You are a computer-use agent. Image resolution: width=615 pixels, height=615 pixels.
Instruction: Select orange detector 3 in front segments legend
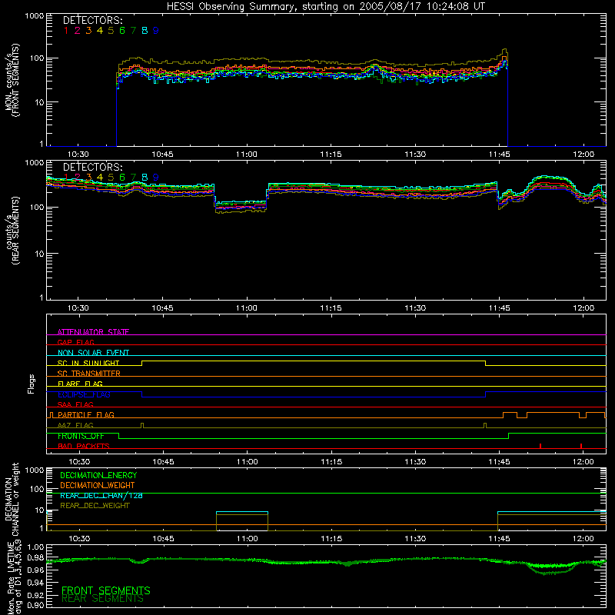(x=88, y=31)
